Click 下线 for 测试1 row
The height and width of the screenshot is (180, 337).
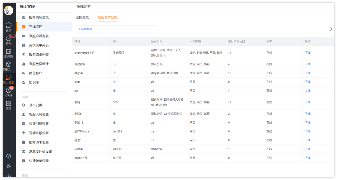tap(308, 140)
